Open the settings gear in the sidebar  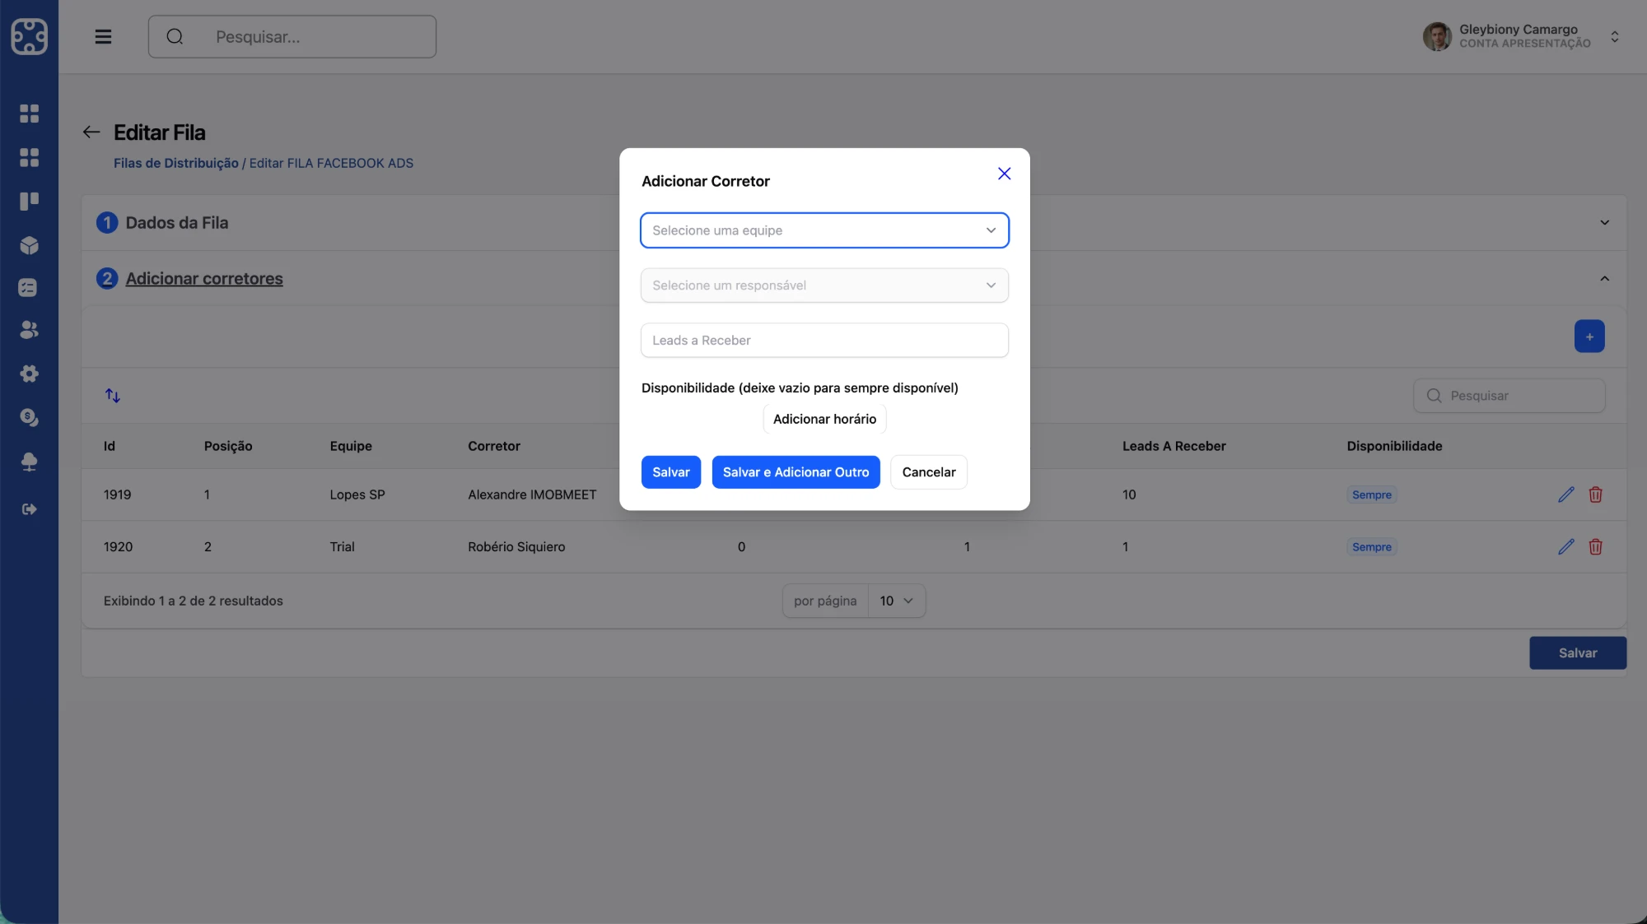29,374
